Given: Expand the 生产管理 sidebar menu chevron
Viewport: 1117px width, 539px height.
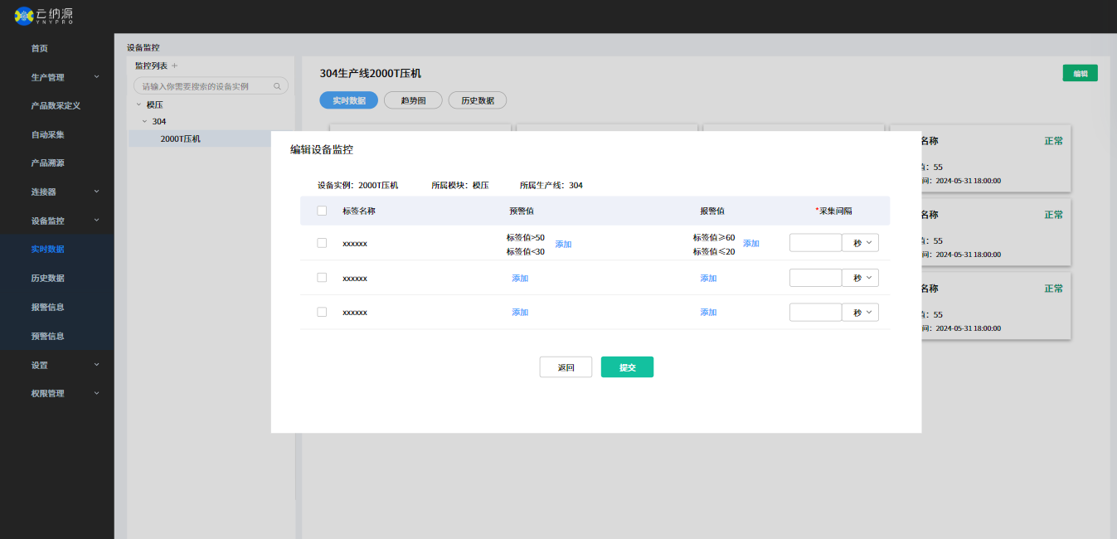Looking at the screenshot, I should (x=96, y=77).
